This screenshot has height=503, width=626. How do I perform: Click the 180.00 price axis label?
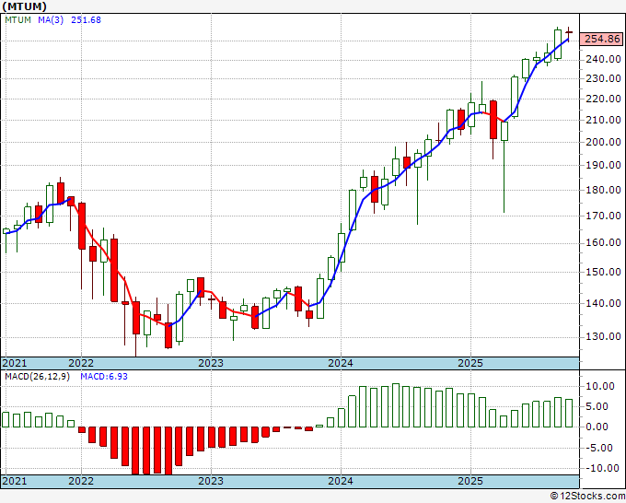pyautogui.click(x=605, y=190)
